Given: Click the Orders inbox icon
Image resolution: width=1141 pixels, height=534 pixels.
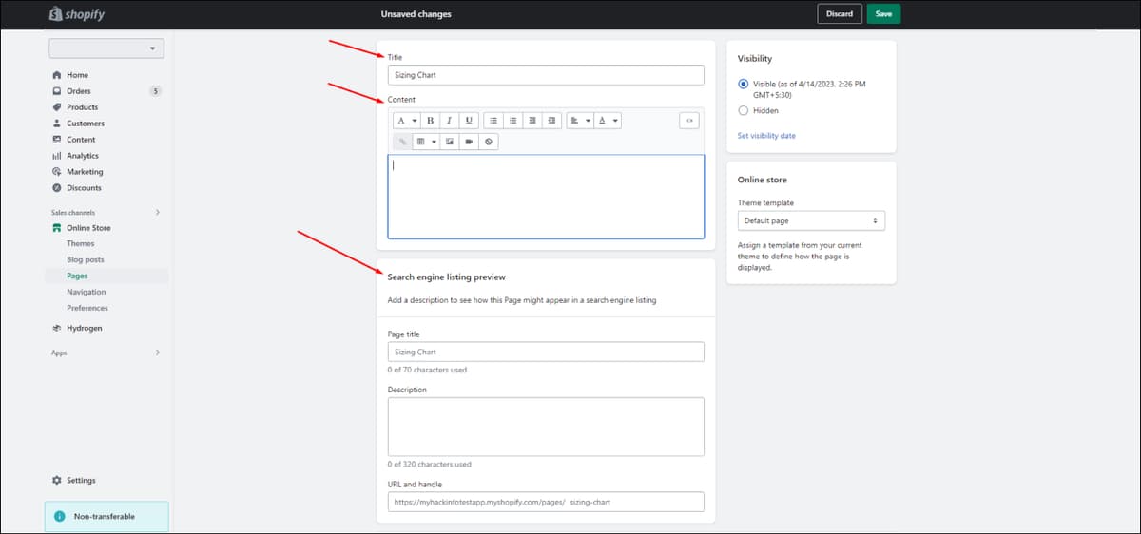Looking at the screenshot, I should 57,91.
